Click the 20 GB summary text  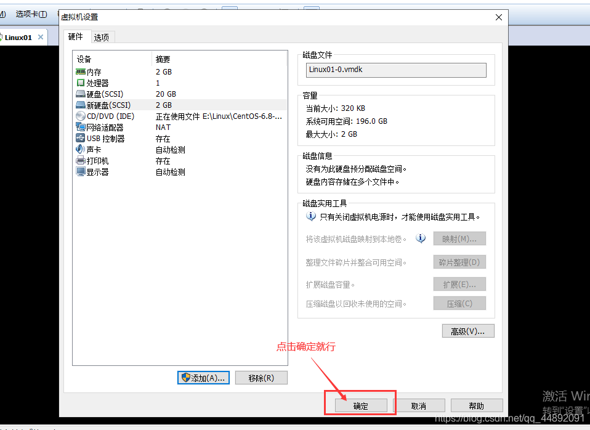pos(166,94)
